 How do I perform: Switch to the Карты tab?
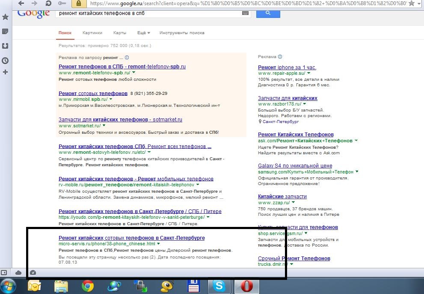(119, 32)
